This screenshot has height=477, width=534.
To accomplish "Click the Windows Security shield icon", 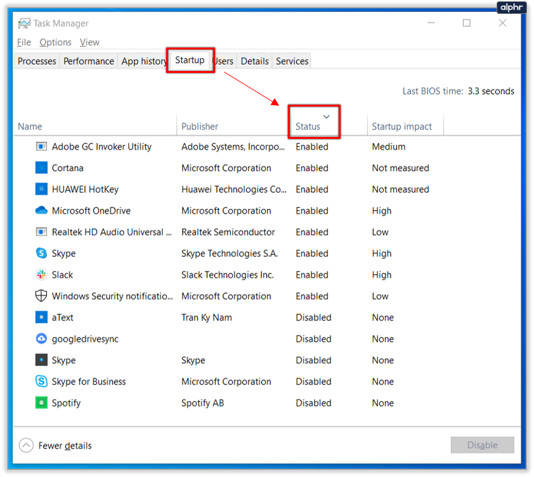I will coord(41,296).
